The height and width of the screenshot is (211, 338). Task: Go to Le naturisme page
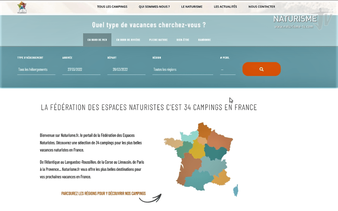click(x=192, y=7)
